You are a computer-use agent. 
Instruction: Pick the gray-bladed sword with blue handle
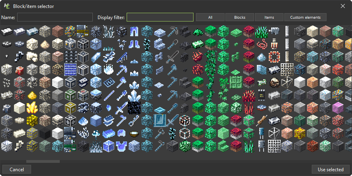tap(172, 57)
